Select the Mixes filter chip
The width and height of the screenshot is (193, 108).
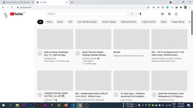coord(49,22)
